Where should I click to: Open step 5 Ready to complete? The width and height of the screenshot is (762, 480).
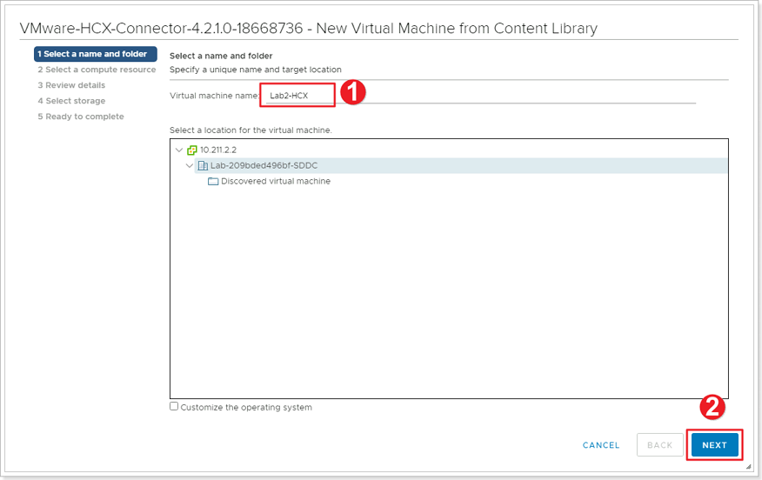coord(81,117)
